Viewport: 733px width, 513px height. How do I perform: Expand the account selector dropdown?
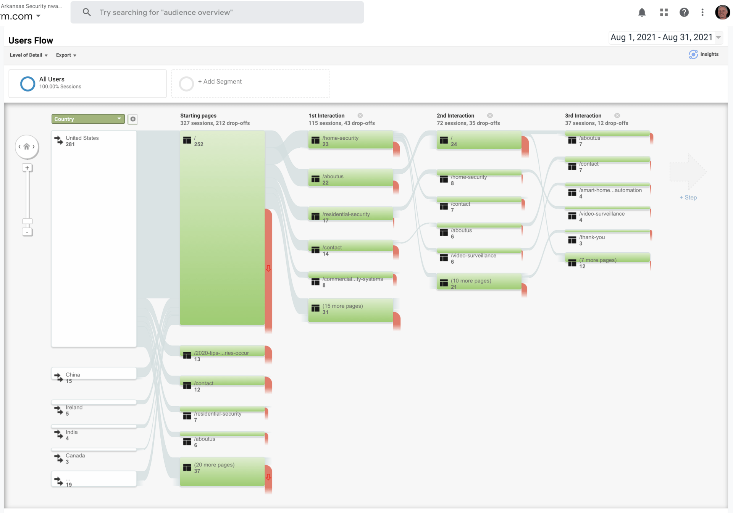coord(38,16)
